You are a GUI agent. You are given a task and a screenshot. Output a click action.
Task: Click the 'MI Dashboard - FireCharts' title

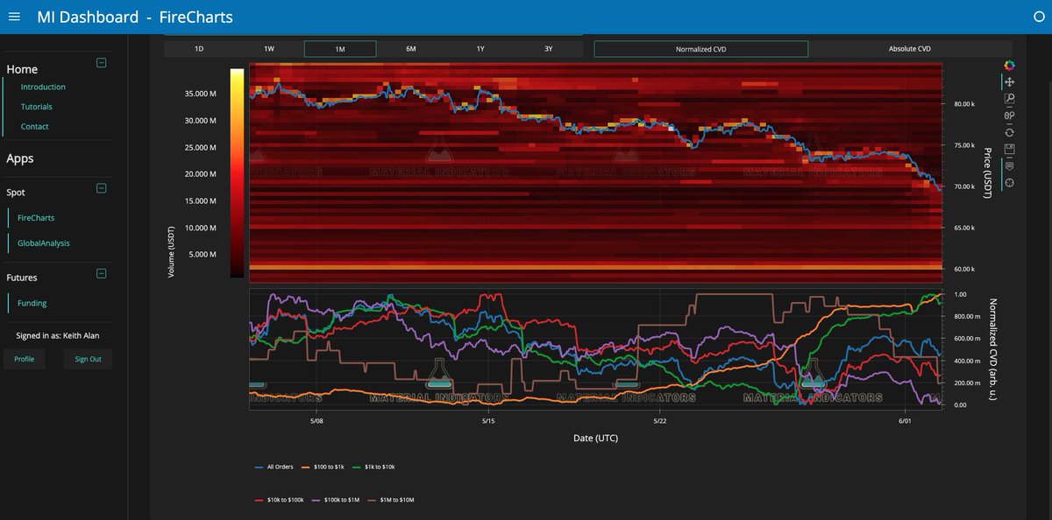135,17
